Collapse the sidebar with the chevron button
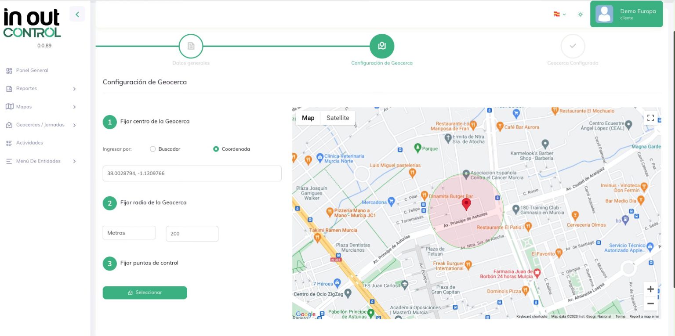 77,14
